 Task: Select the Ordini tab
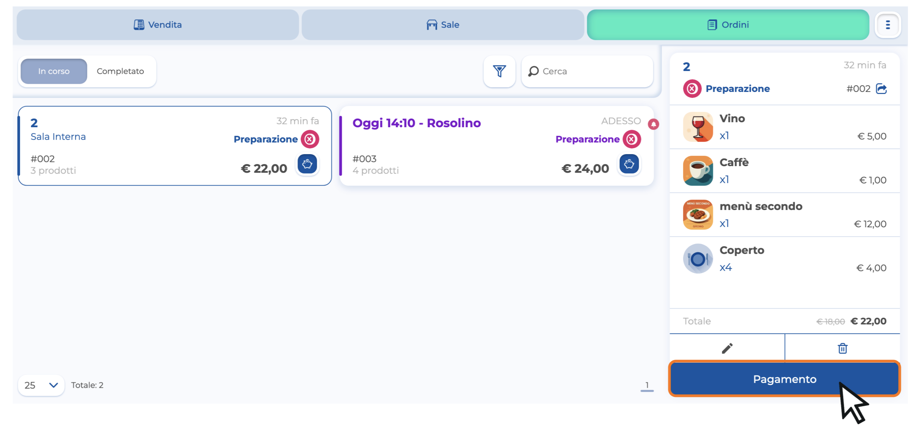tap(728, 25)
